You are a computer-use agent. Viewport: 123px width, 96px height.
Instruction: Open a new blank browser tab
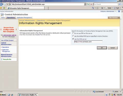coord(46,8)
